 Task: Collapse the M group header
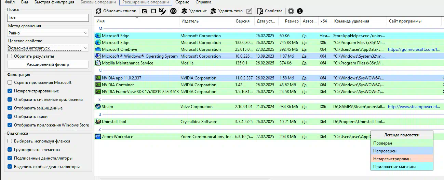click(100, 29)
